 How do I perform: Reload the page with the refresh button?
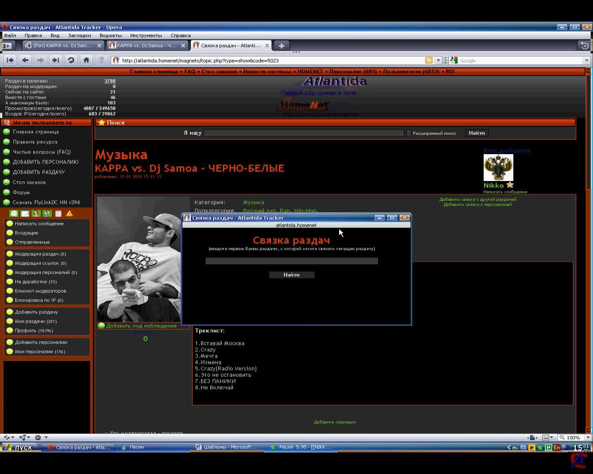[x=71, y=60]
